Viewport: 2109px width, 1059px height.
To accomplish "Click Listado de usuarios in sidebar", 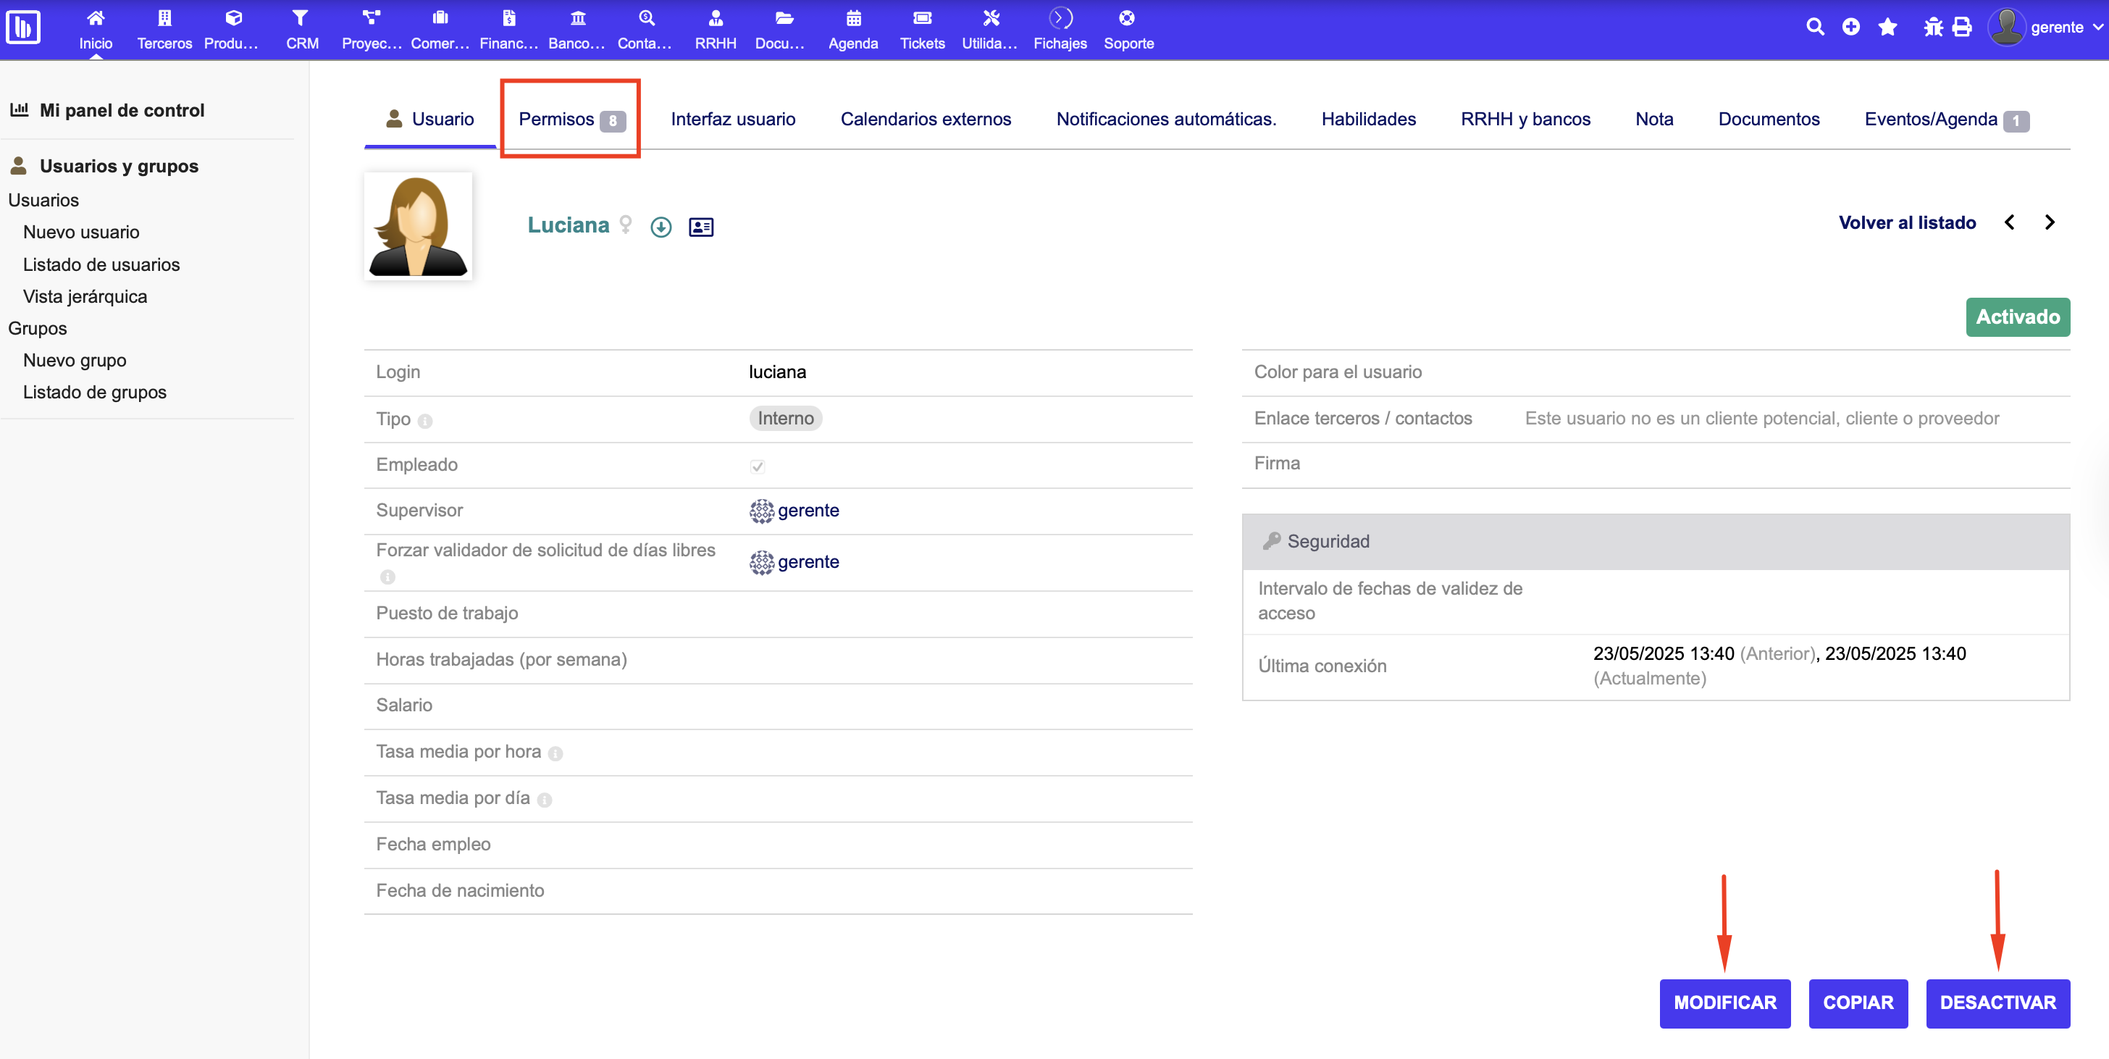I will pos(101,264).
